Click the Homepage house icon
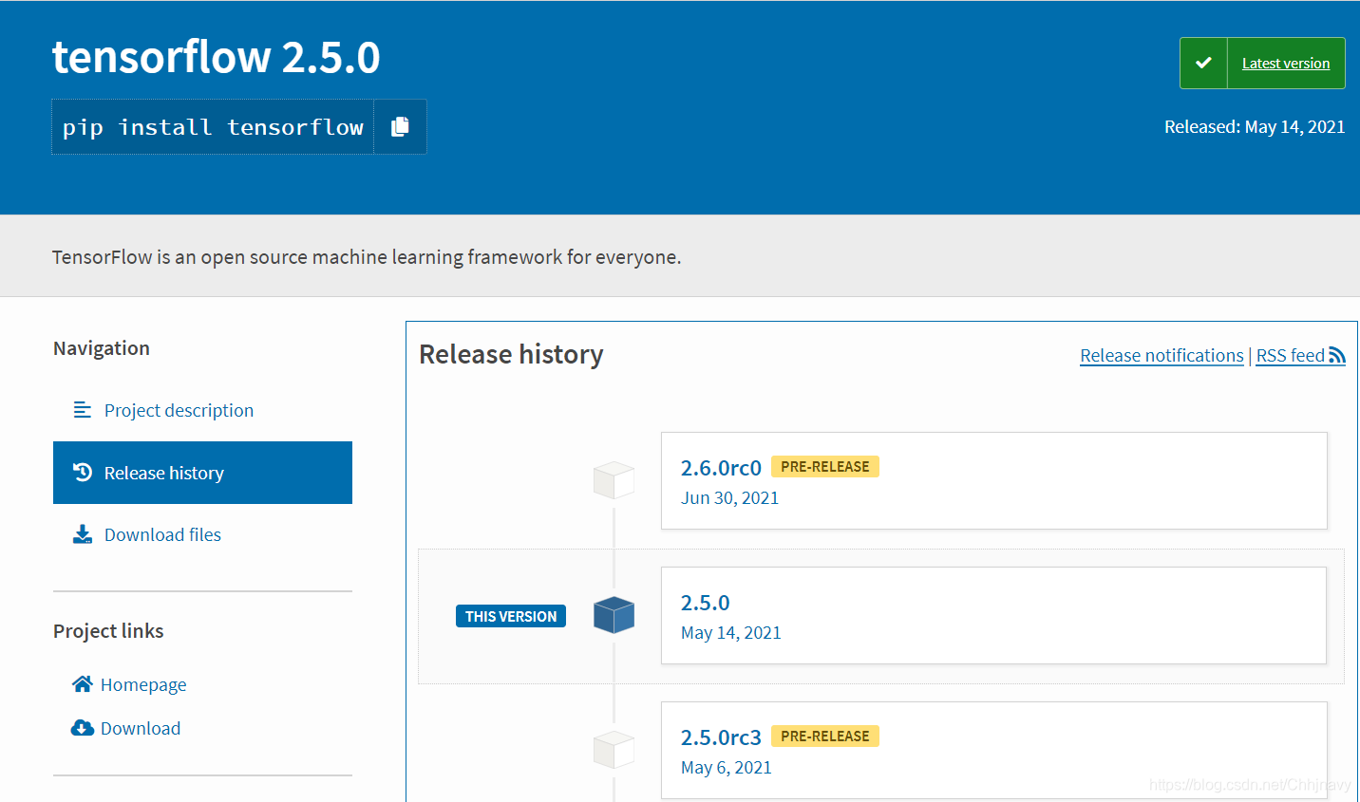 click(81, 683)
